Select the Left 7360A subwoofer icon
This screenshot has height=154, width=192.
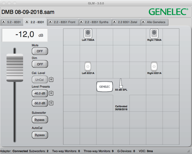88,33
